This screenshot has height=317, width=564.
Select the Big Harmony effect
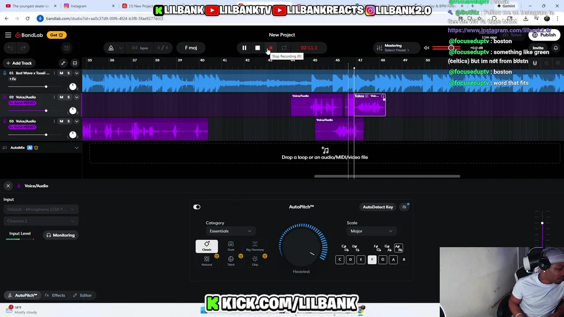(255, 246)
